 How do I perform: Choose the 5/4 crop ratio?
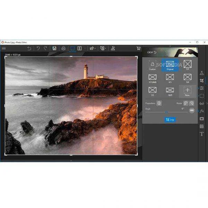188,78
